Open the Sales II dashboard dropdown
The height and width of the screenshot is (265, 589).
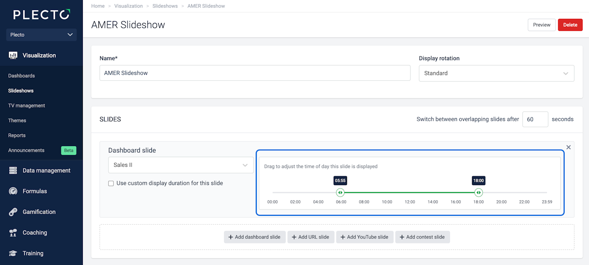(x=180, y=165)
